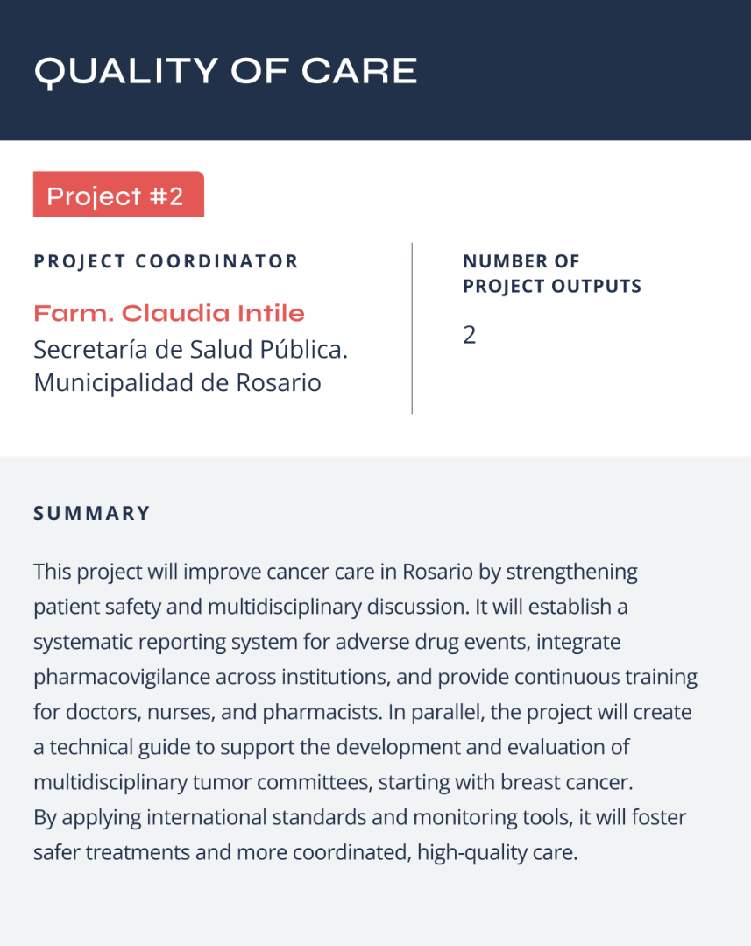Click the project outputs value 2
The height and width of the screenshot is (946, 751).
click(x=469, y=335)
